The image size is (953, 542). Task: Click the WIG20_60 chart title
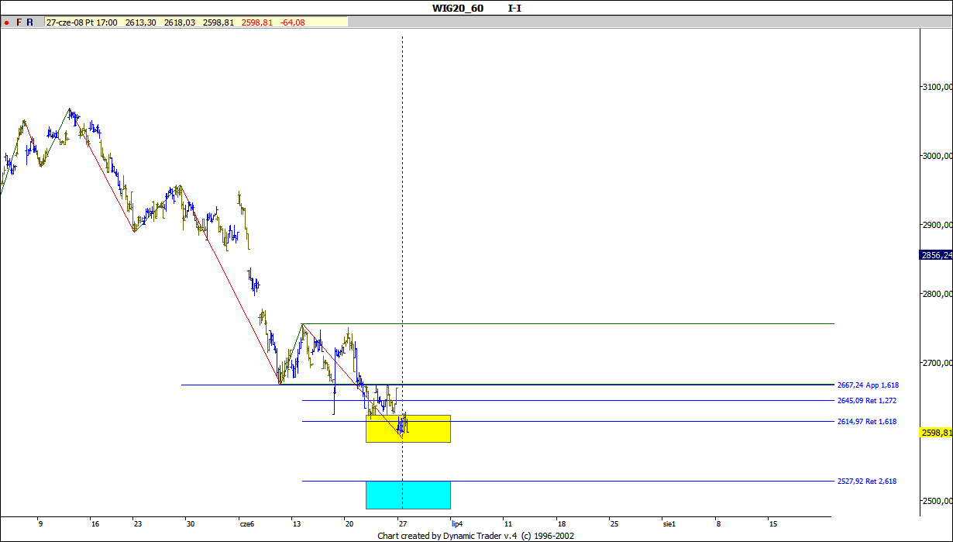[x=457, y=9]
